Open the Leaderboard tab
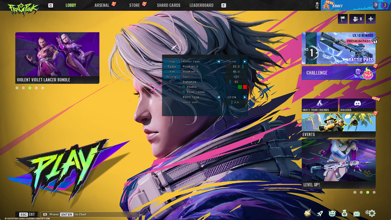 201,5
